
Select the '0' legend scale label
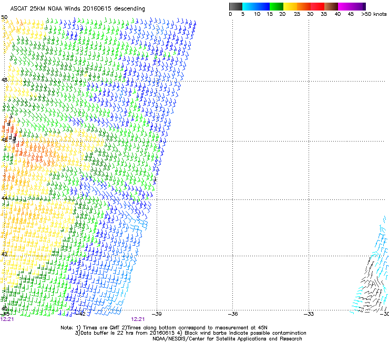(230, 14)
